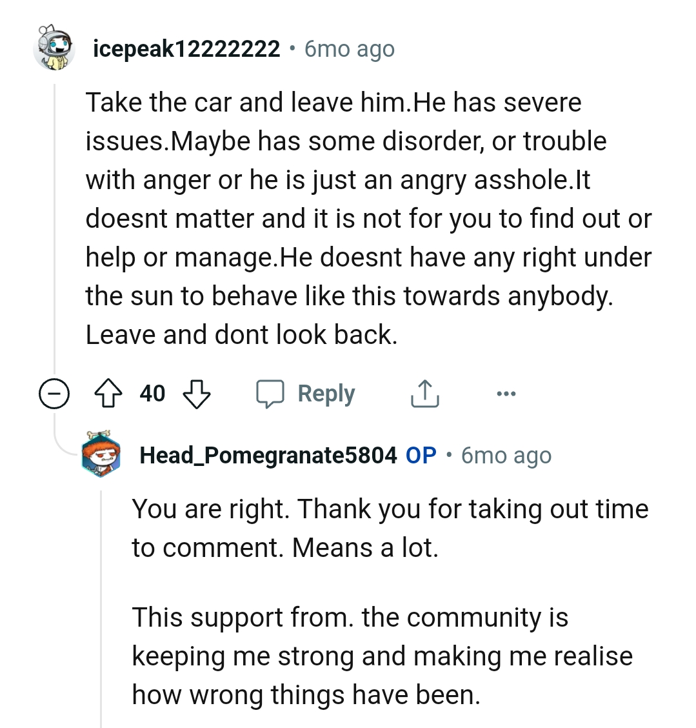Click icepeak12222222's "6mo ago" timestamp

tap(349, 49)
